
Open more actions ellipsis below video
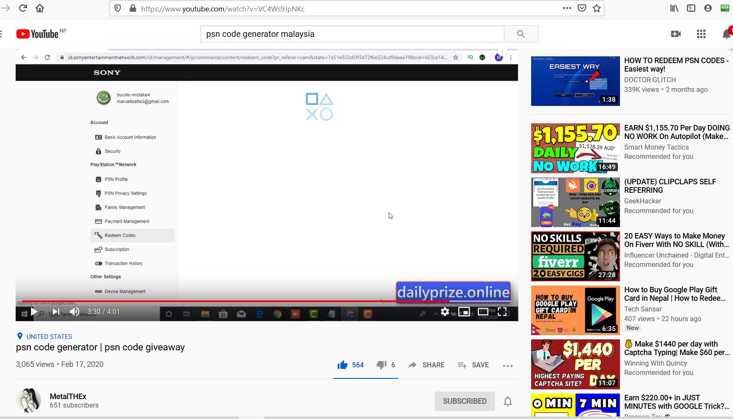click(508, 366)
